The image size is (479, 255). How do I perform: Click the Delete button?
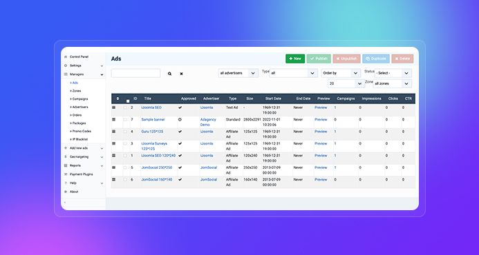(402, 59)
